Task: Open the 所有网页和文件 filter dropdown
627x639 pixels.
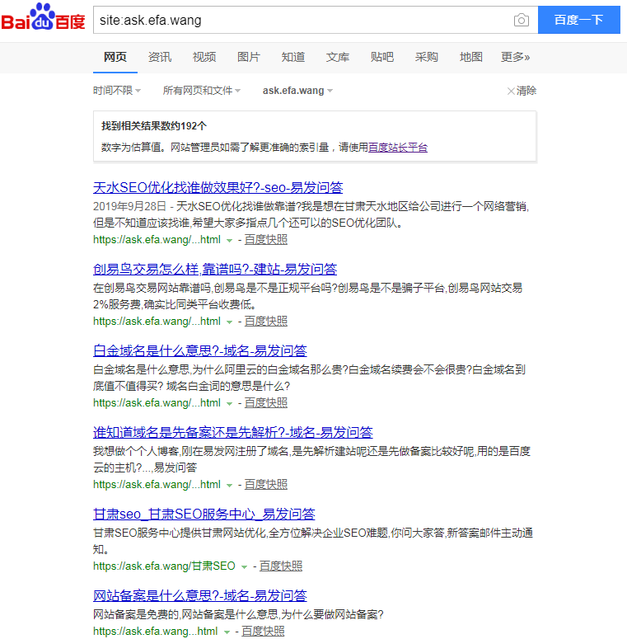Action: point(202,91)
